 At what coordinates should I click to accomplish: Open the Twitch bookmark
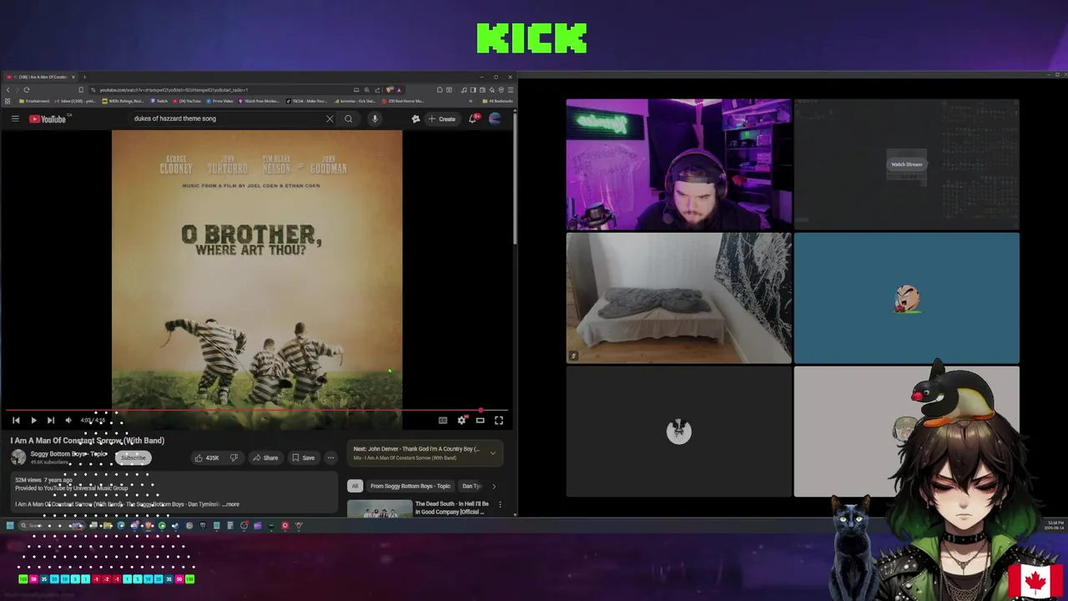pyautogui.click(x=159, y=101)
